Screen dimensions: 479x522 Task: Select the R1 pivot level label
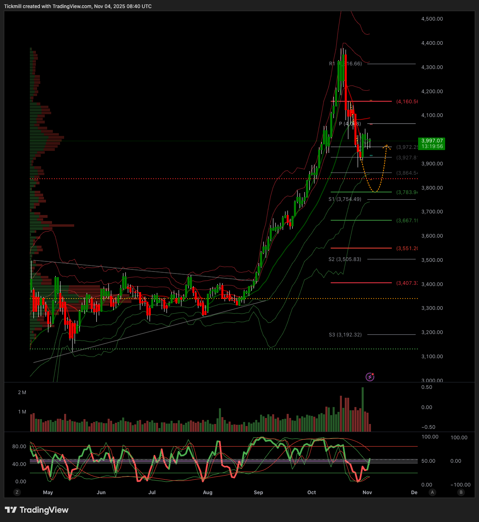pyautogui.click(x=345, y=64)
